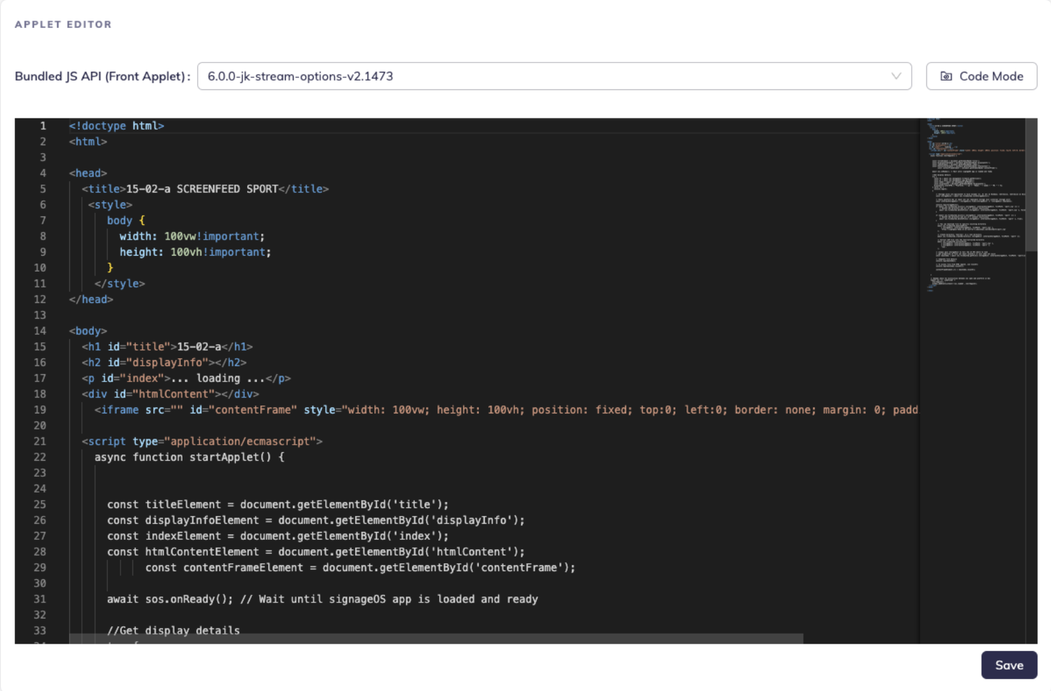Click the closing </head> tag
This screenshot has height=691, width=1051.
point(91,300)
